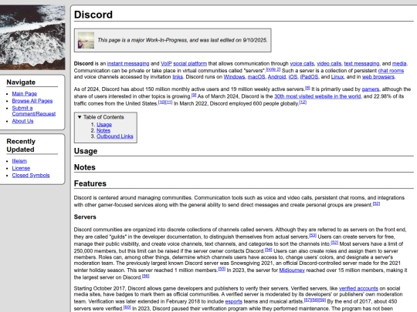Jump to Notes in table of contents
The height and width of the screenshot is (312, 417).
[103, 130]
